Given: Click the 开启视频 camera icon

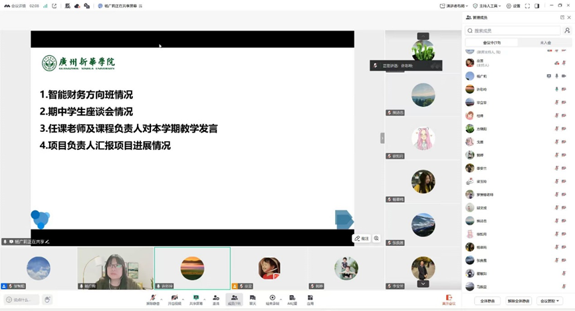Looking at the screenshot, I should (173, 298).
